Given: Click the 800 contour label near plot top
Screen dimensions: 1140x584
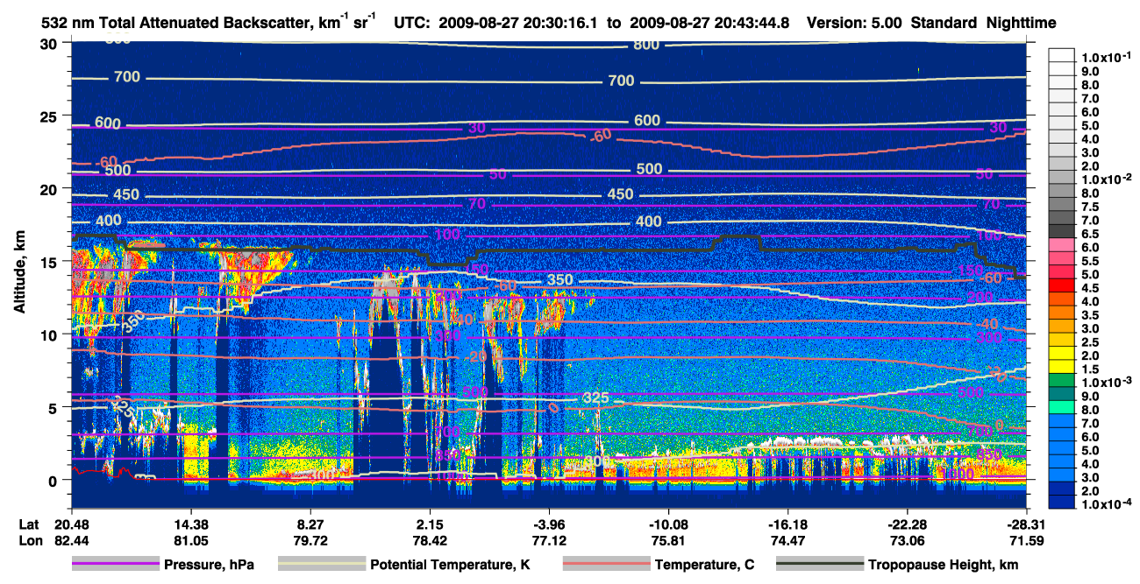Looking at the screenshot, I should [646, 45].
